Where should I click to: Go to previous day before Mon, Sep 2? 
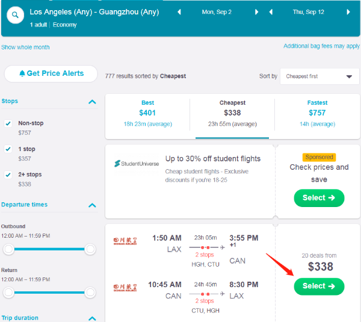point(179,12)
